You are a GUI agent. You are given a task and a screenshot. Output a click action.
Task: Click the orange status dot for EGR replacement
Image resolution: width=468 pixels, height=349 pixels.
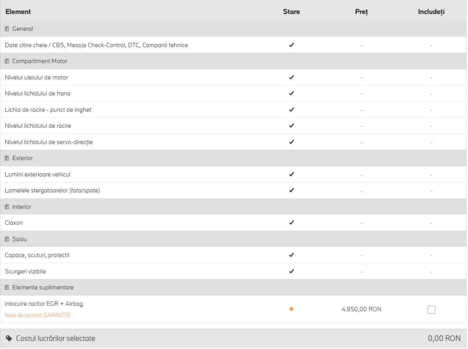[291, 309]
